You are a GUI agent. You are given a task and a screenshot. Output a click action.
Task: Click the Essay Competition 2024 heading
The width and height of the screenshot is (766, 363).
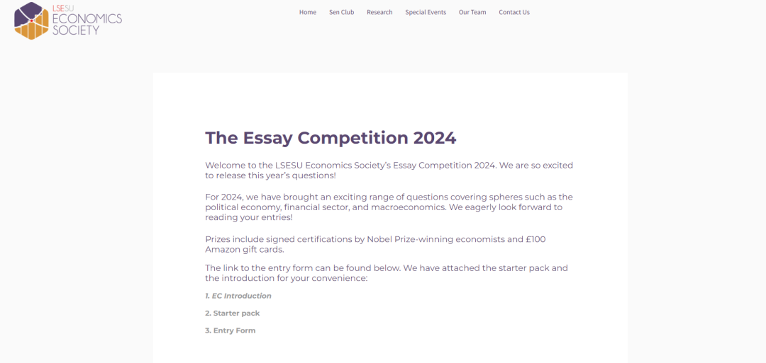(x=331, y=137)
